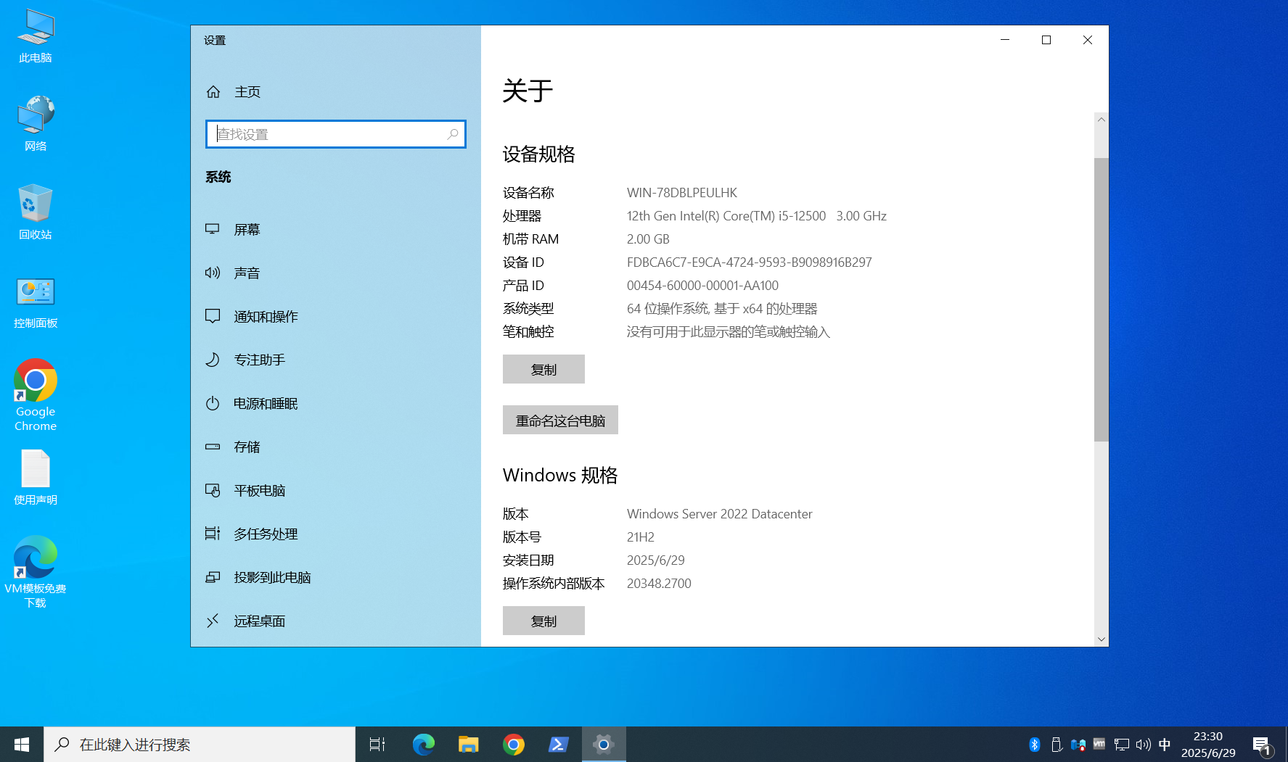Open network status tray icon
This screenshot has height=762, width=1288.
[x=1122, y=745]
